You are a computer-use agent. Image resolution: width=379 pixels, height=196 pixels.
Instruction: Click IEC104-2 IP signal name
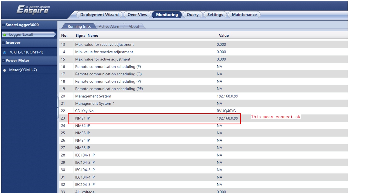point(85,162)
